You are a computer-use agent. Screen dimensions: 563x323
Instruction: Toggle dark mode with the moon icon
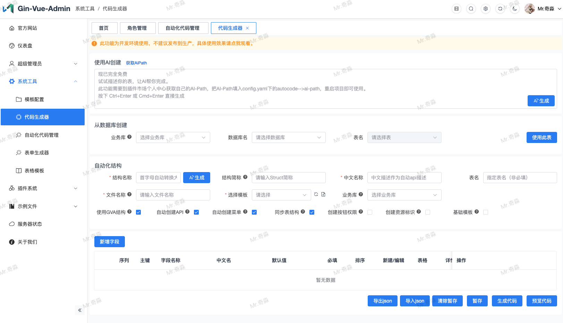coord(514,9)
